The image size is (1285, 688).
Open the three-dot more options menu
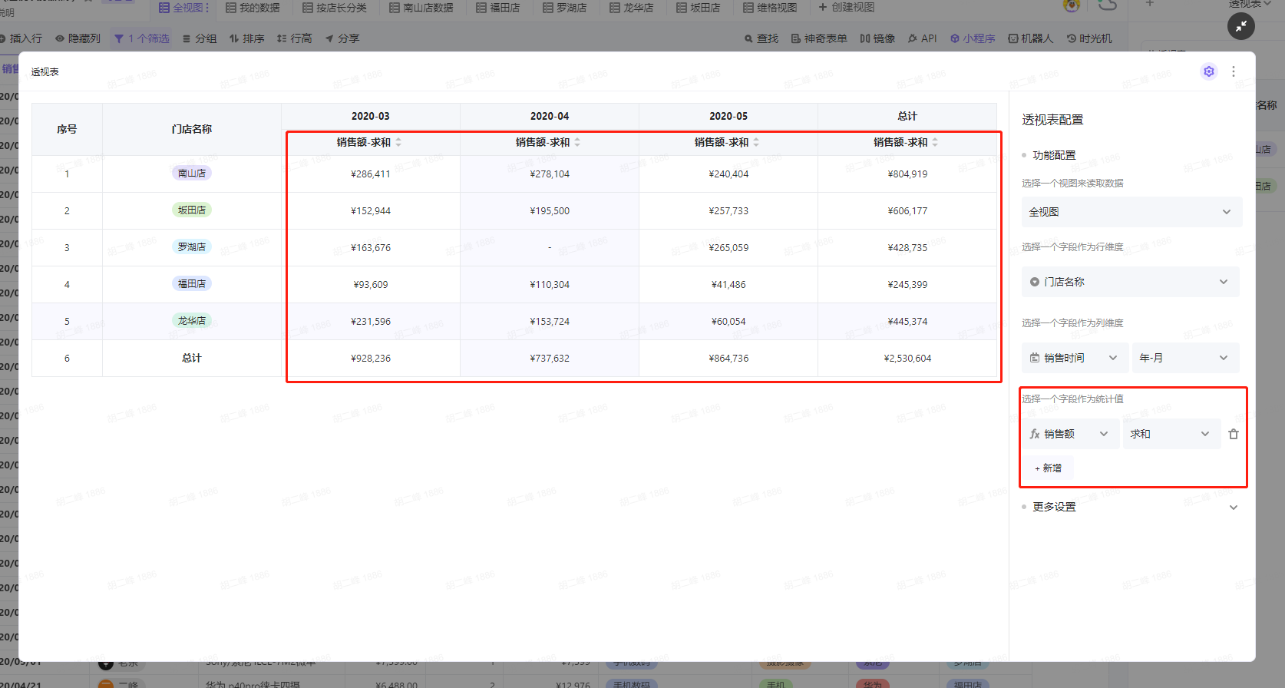coord(1234,71)
